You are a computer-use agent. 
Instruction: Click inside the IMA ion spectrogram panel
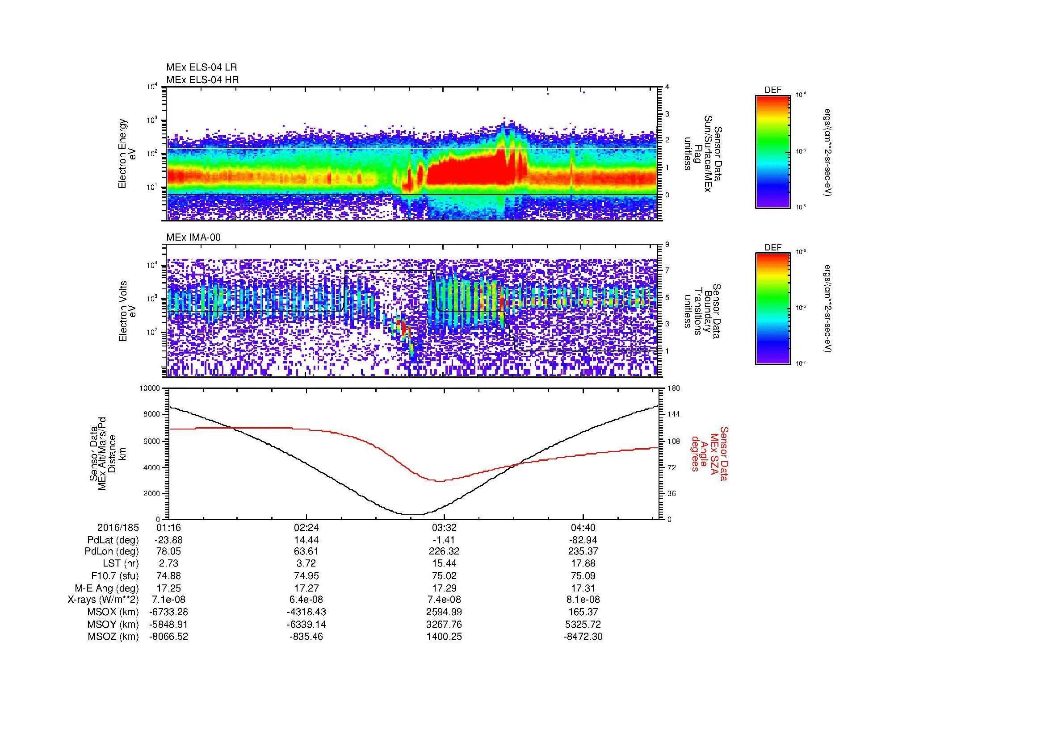(x=412, y=311)
